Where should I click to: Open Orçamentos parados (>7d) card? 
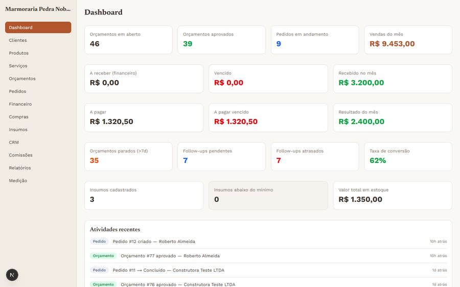(128, 157)
